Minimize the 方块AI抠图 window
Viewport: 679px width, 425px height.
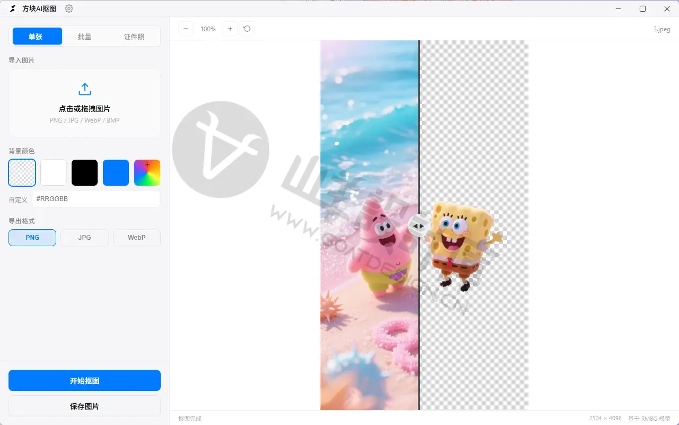pyautogui.click(x=618, y=8)
